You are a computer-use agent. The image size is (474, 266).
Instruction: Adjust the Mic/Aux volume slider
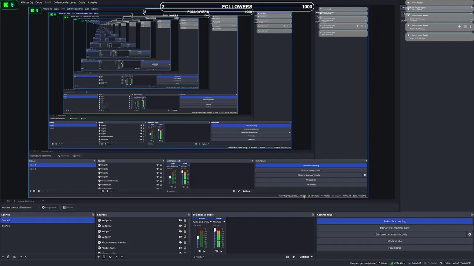[x=215, y=230]
